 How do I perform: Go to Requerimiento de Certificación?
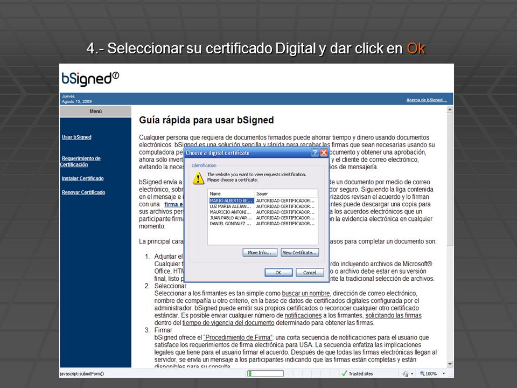click(80, 161)
